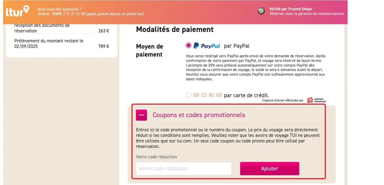Collapse coupons section with the minus button
Image resolution: width=384 pixels, height=185 pixels.
141,115
